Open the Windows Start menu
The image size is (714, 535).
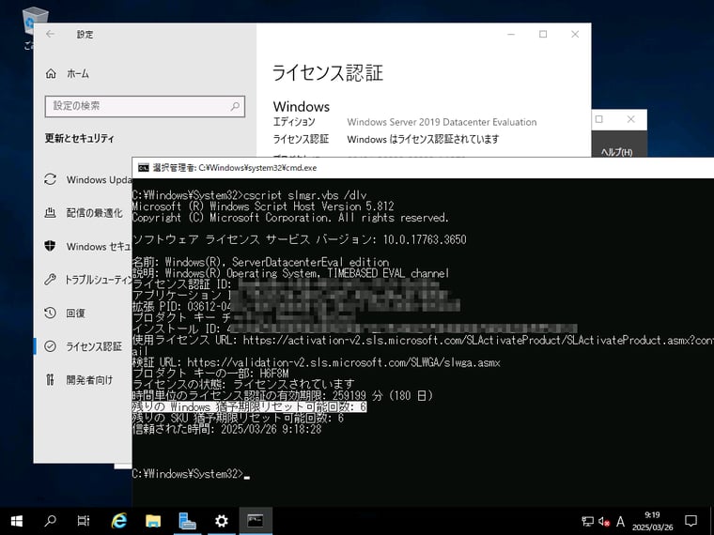tap(16, 521)
